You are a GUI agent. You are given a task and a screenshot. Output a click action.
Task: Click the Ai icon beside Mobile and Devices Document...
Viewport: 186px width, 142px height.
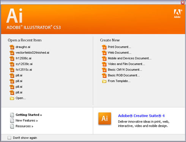click(104, 59)
